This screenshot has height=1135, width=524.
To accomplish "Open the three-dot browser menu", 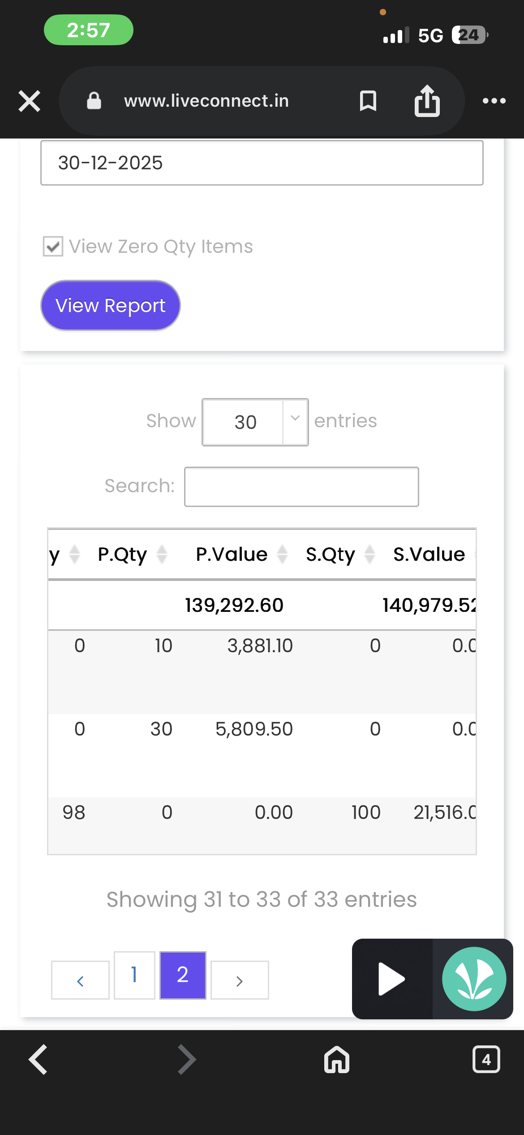I will point(494,101).
